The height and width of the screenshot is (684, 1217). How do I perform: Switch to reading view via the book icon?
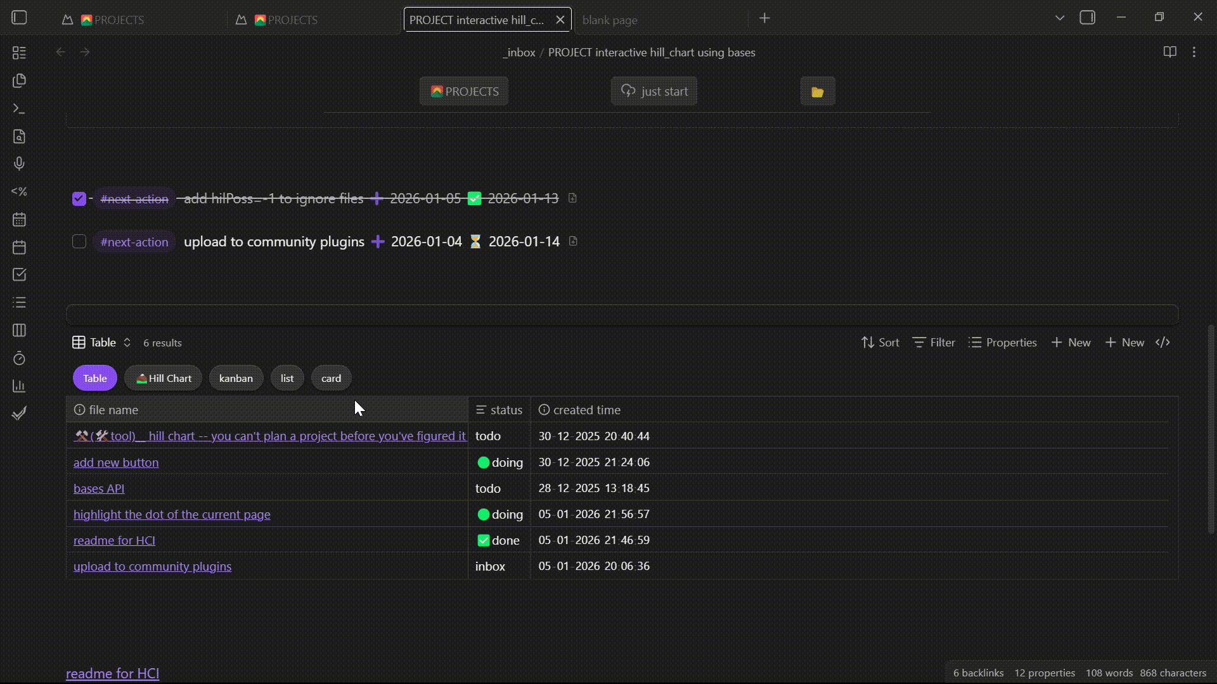click(x=1169, y=52)
